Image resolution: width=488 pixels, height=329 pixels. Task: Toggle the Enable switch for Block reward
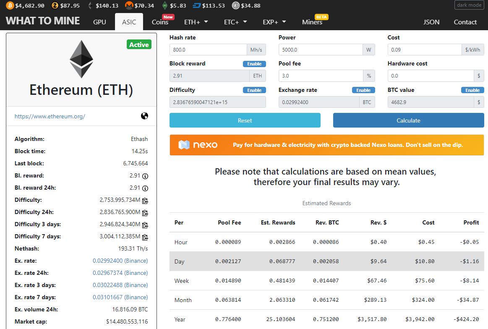tap(254, 64)
